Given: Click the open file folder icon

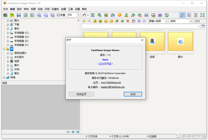Looking at the screenshot, I should click(12, 15).
